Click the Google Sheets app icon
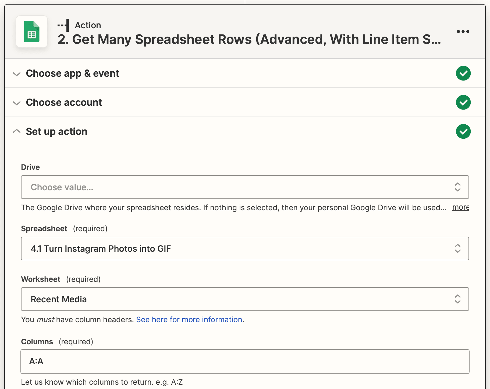Screen dimensions: 490x389 pyautogui.click(x=31, y=31)
